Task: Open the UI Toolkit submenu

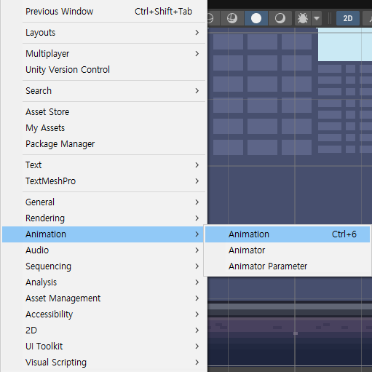Action: tap(103, 347)
